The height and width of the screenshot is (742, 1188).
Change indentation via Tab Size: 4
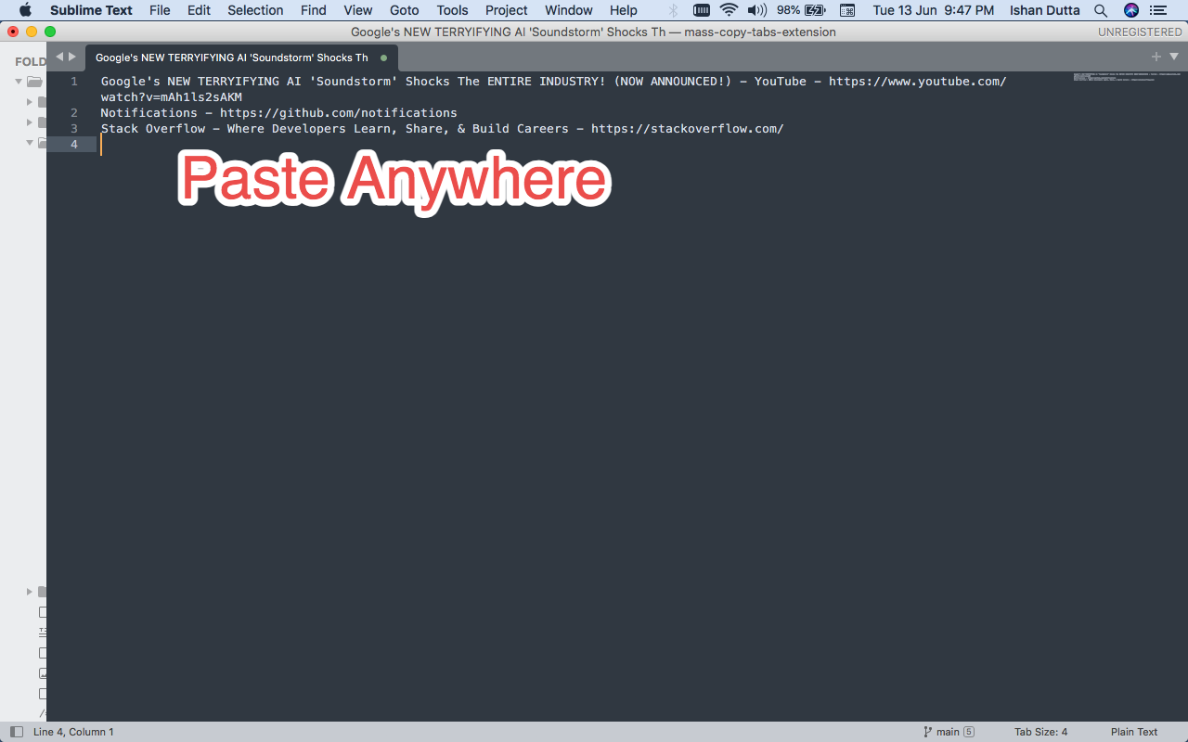tap(1040, 732)
